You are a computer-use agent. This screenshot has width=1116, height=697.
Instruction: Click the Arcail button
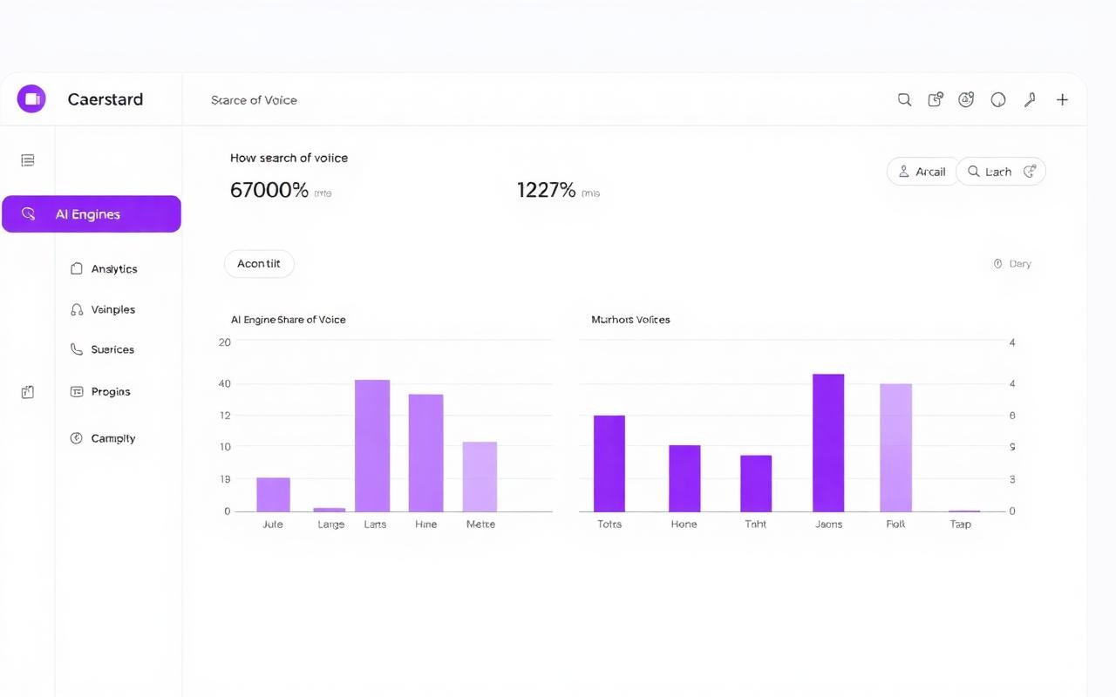tap(922, 172)
